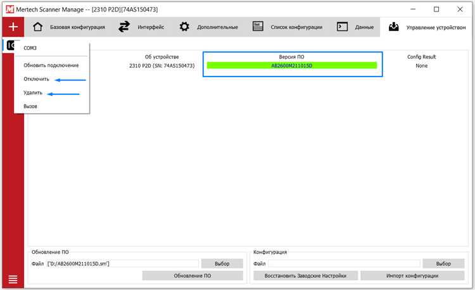Screen dimensions: 475x290
Task: Click Выбор button in Конфигурация section
Action: click(443, 263)
